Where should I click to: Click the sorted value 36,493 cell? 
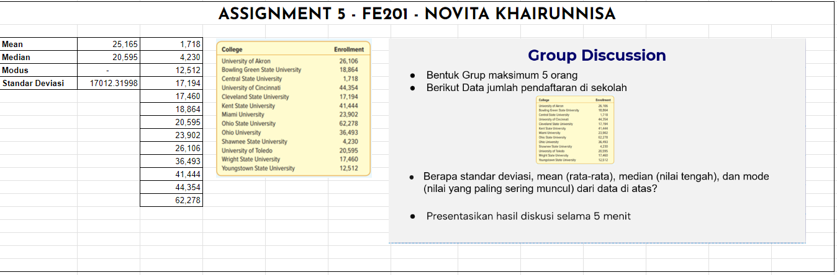[x=171, y=161]
